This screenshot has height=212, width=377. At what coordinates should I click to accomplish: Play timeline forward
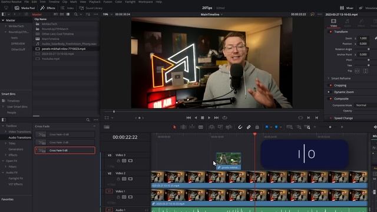(x=209, y=118)
